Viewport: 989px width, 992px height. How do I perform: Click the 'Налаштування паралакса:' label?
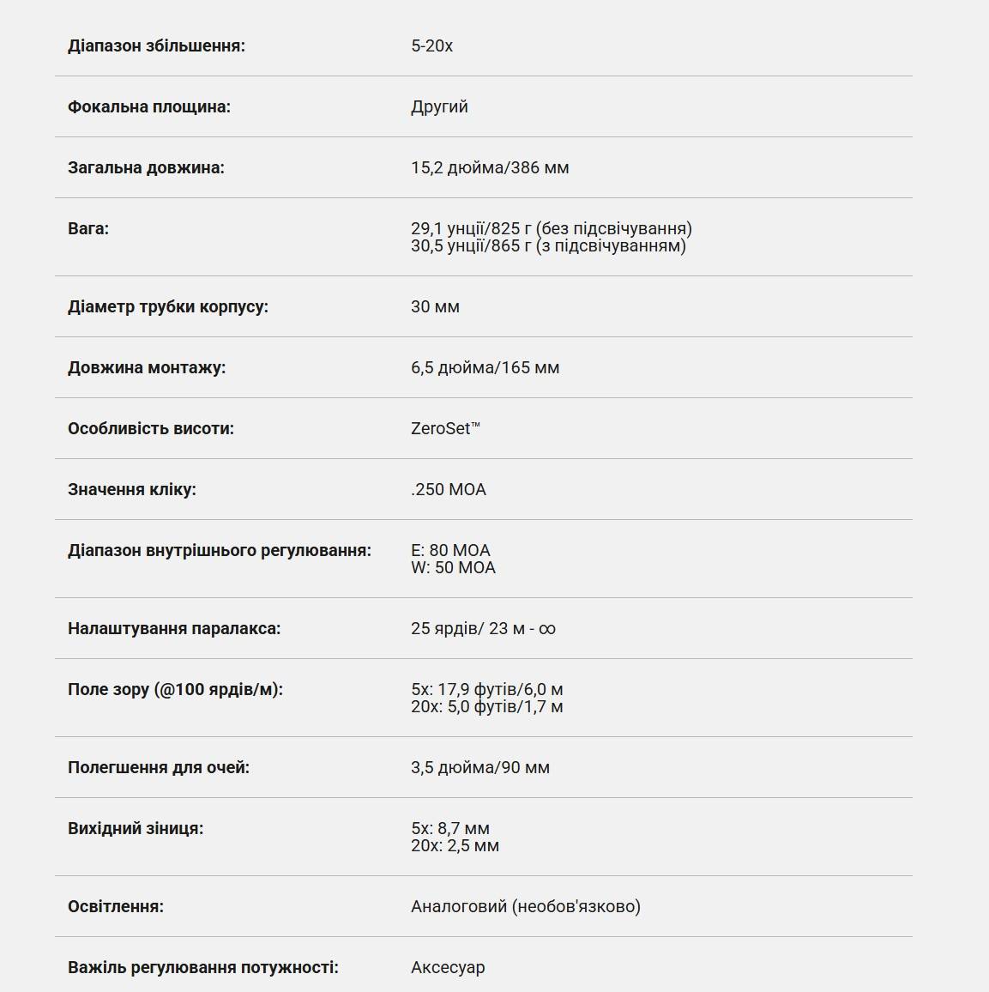pyautogui.click(x=174, y=629)
